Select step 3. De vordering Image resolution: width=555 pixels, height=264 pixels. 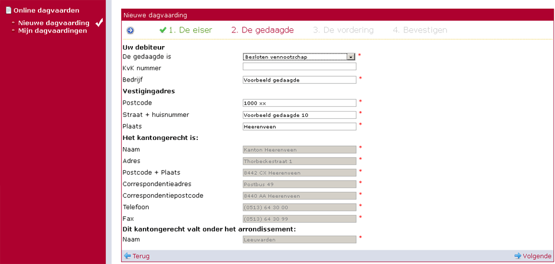[344, 30]
